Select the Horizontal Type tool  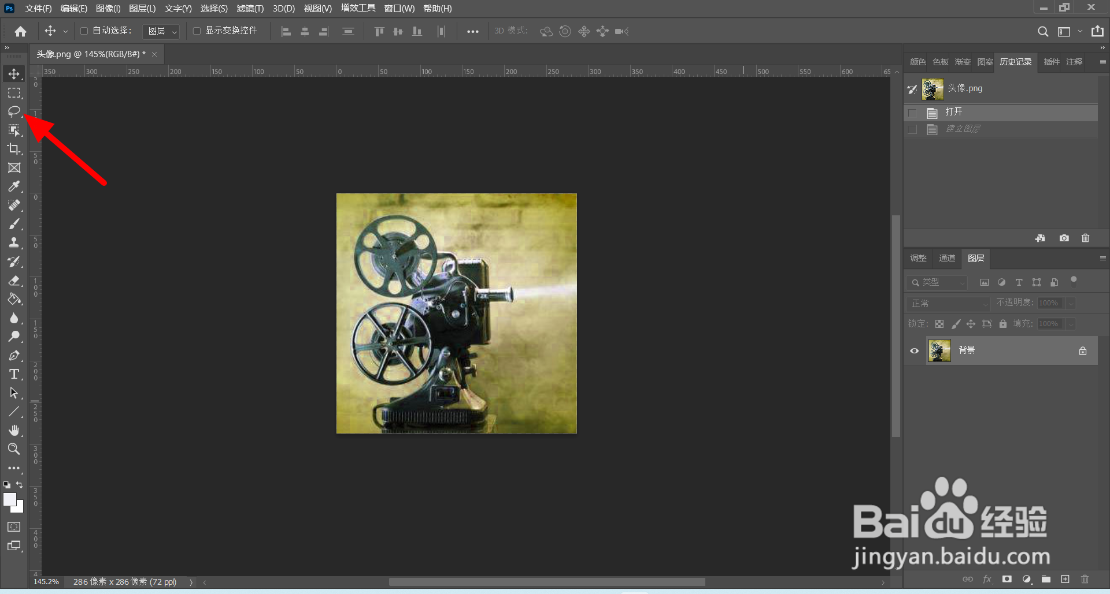point(14,374)
